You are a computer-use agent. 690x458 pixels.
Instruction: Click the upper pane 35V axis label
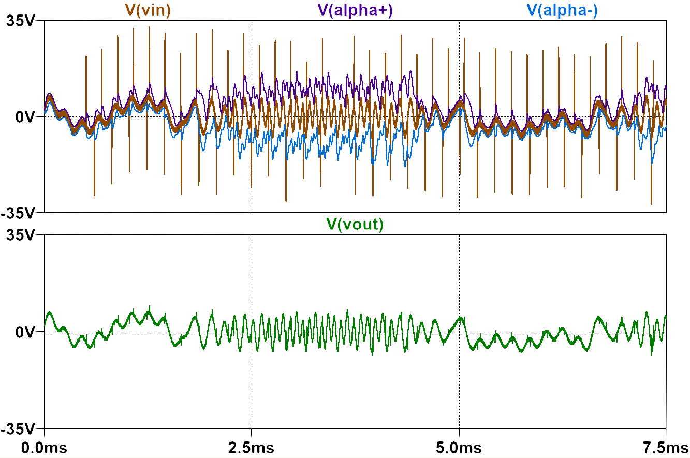tap(21, 21)
